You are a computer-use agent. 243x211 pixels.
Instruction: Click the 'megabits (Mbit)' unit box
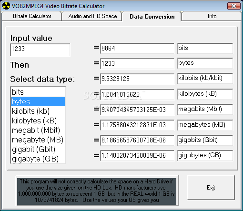205,110
